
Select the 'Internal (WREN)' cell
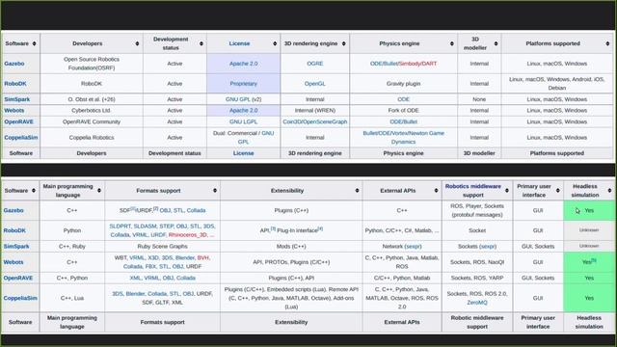[x=315, y=110]
